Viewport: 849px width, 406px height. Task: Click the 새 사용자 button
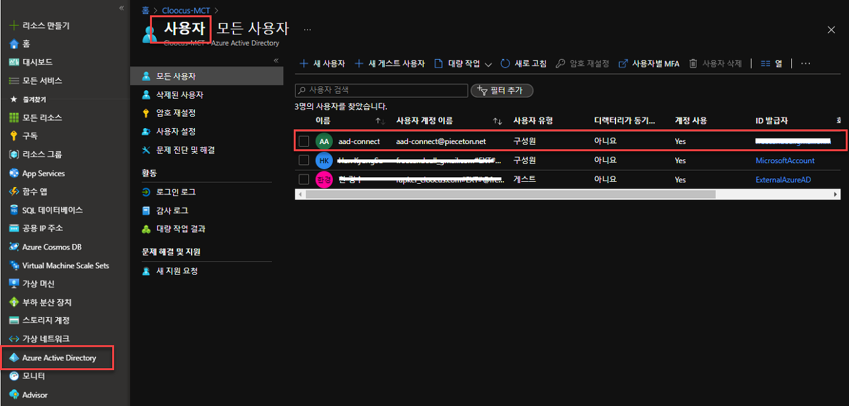[322, 64]
